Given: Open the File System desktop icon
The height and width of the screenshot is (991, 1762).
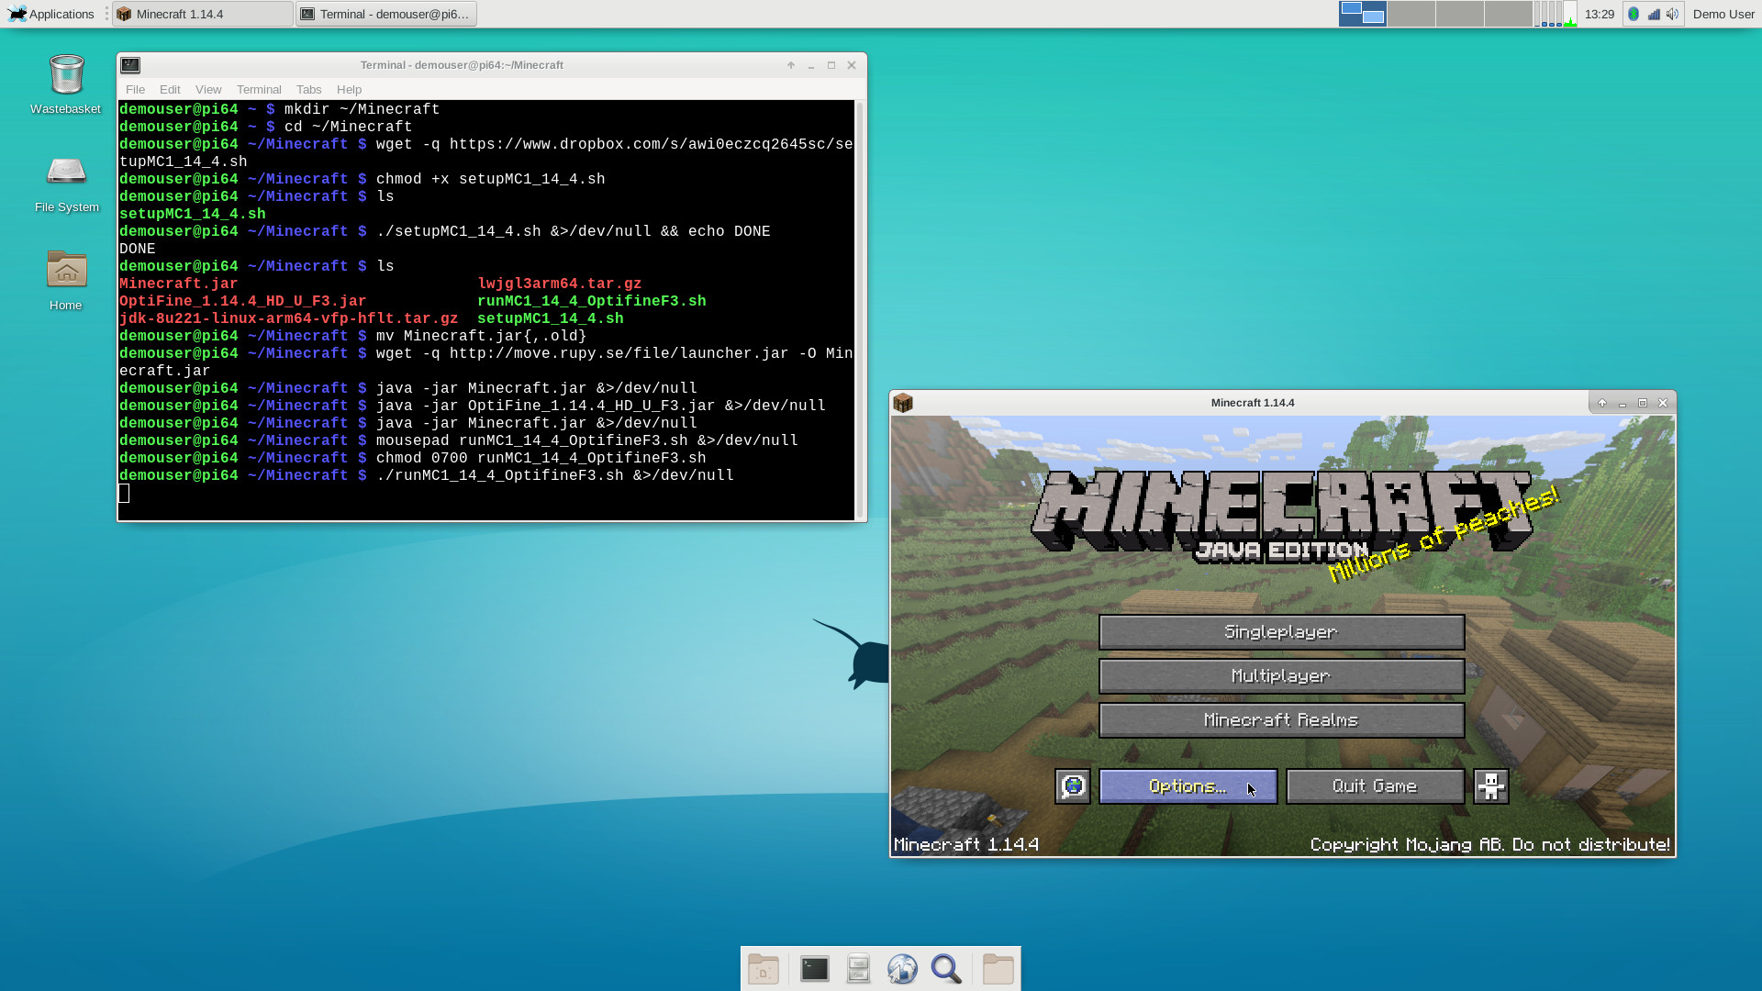Looking at the screenshot, I should pyautogui.click(x=66, y=183).
